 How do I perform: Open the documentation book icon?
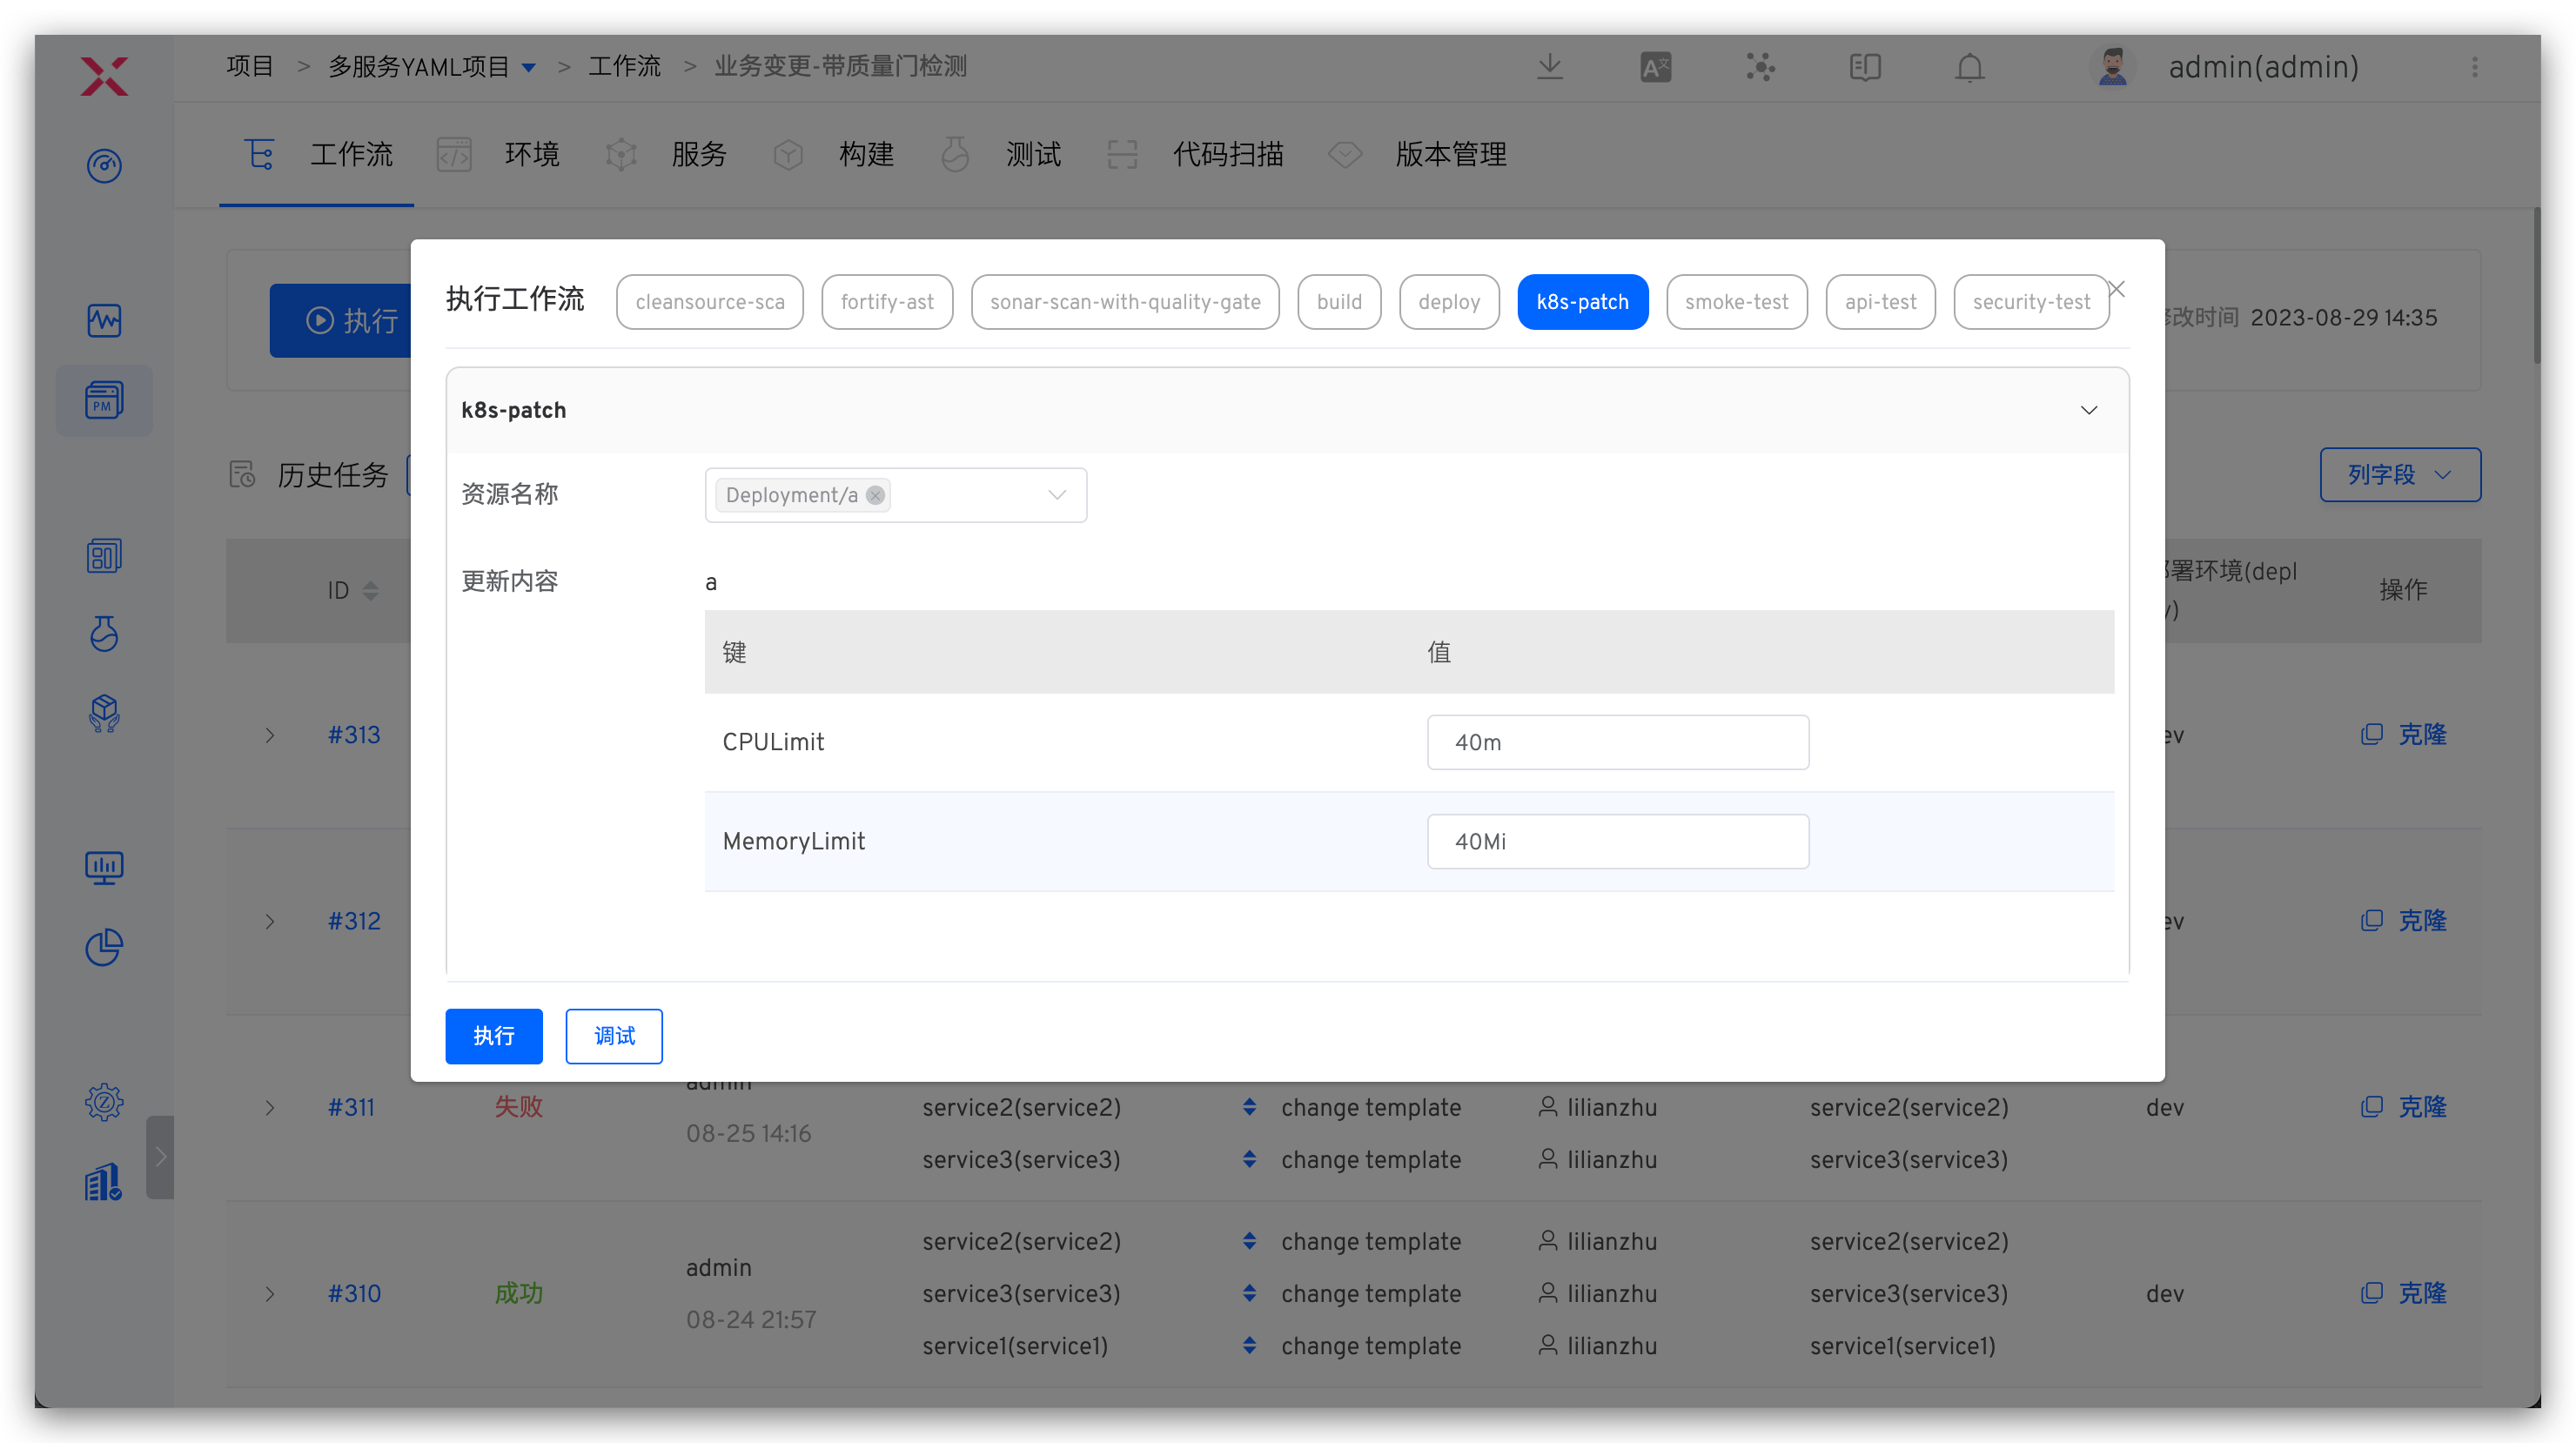[x=1864, y=68]
